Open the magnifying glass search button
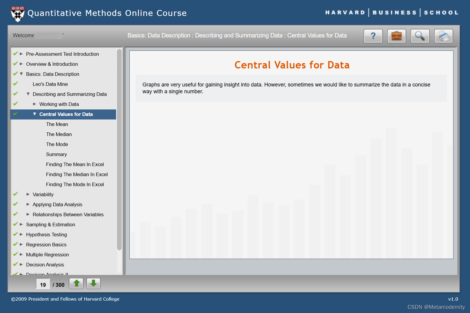470x313 pixels. point(420,36)
